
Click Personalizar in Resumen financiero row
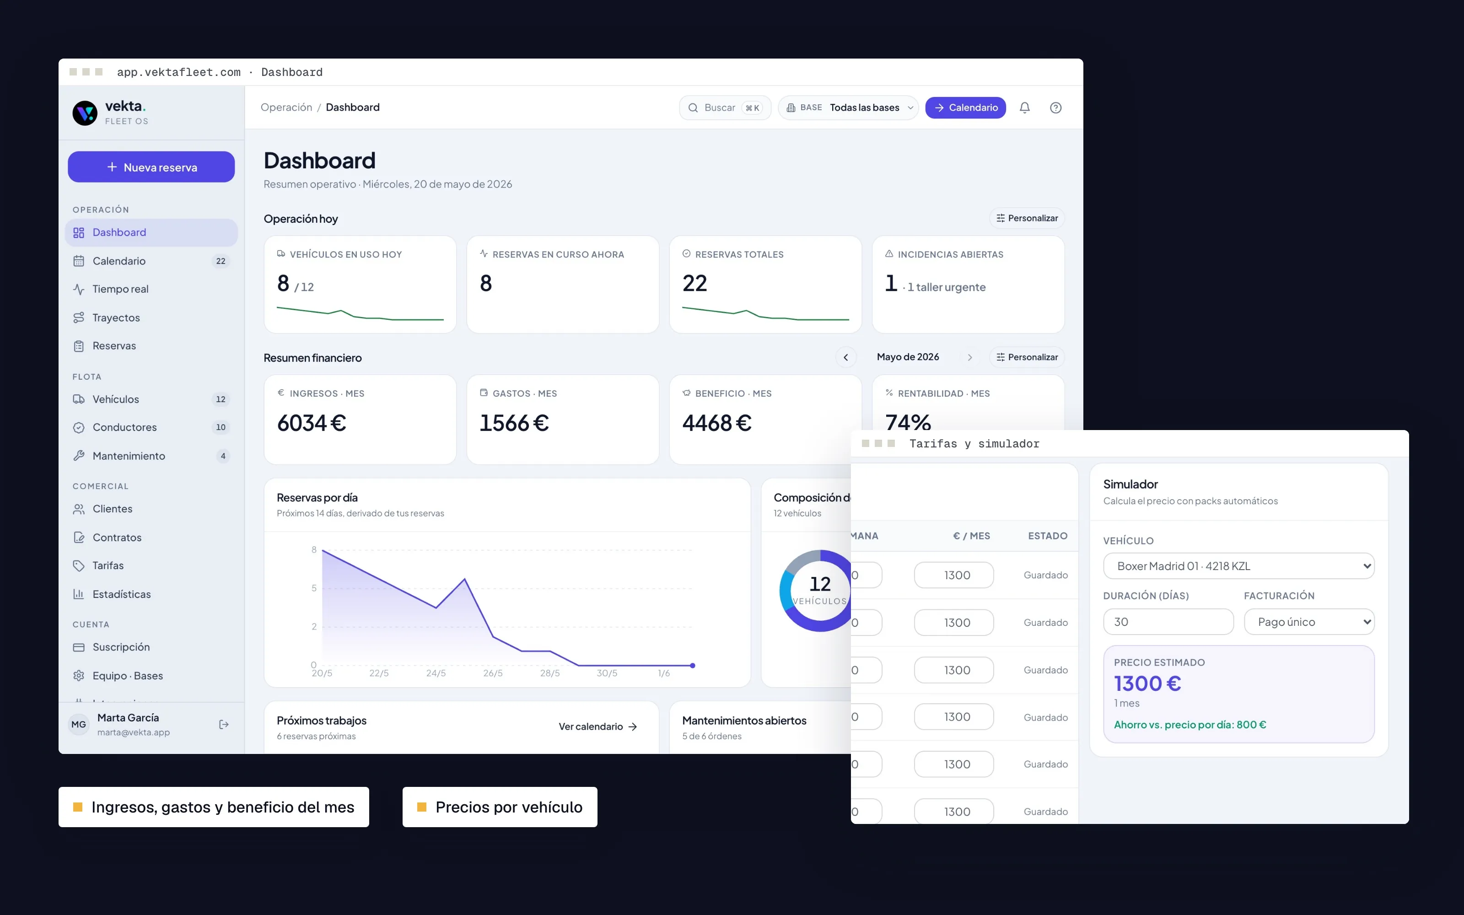(x=1027, y=357)
